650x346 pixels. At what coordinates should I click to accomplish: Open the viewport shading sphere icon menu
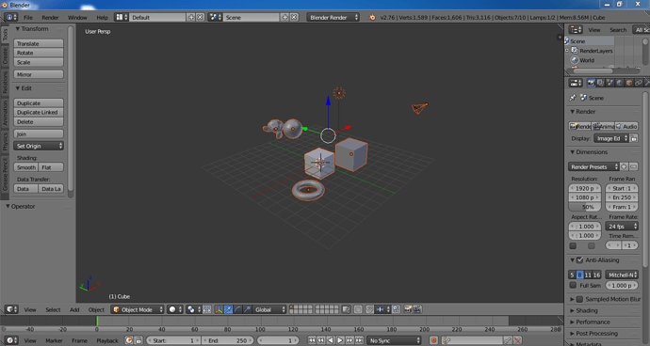[174, 309]
